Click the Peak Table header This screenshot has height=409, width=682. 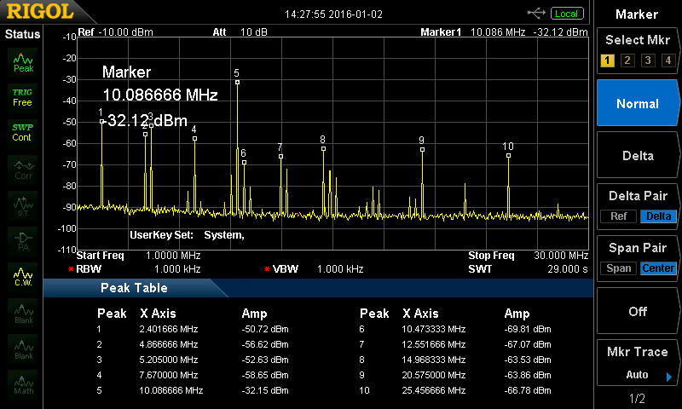click(134, 288)
